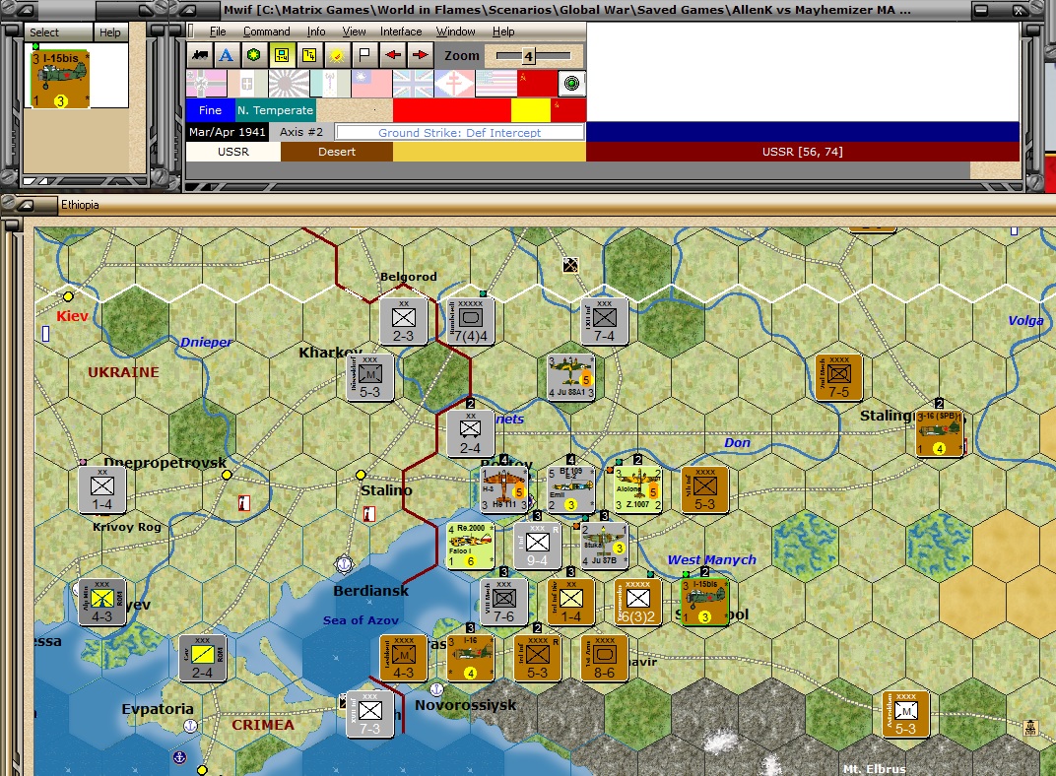
Task: Click the red factory symbol below Stalino
Action: coord(369,514)
